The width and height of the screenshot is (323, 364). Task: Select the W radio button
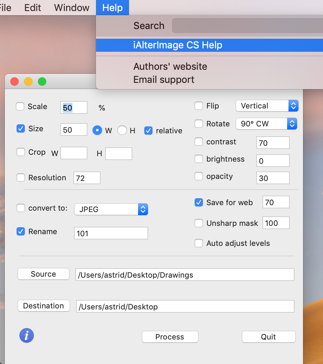click(x=97, y=130)
